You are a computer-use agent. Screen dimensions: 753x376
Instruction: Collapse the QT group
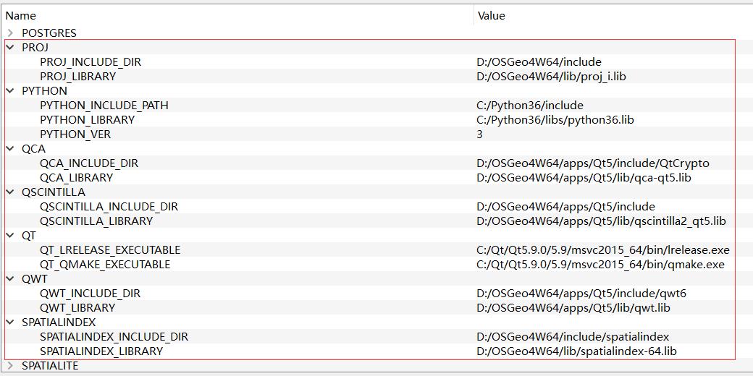(x=10, y=235)
